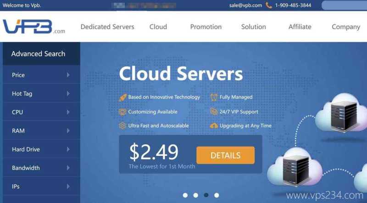Select the first carousel slide dot
The image size is (367, 203).
[x=185, y=195]
